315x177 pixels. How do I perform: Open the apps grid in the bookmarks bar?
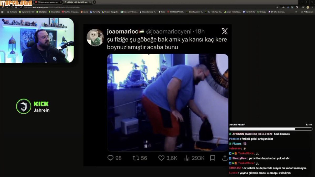(2, 12)
